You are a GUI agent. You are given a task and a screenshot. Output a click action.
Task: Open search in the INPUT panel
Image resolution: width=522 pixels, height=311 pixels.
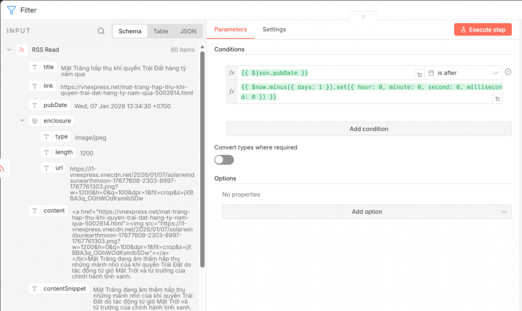(x=101, y=31)
